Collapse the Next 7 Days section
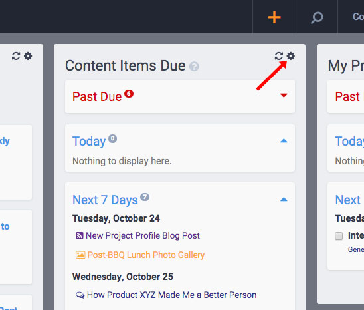The height and width of the screenshot is (310, 364). (284, 200)
